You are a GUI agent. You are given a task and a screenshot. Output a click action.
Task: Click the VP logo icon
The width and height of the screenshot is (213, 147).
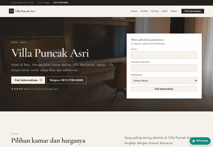12,11
